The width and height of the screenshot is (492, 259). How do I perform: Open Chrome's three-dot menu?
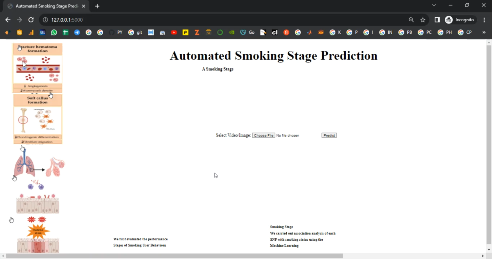[484, 20]
